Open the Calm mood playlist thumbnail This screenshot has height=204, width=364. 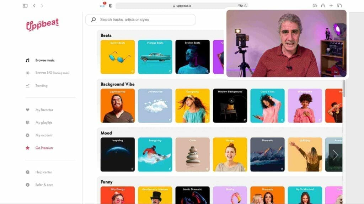pos(192,154)
